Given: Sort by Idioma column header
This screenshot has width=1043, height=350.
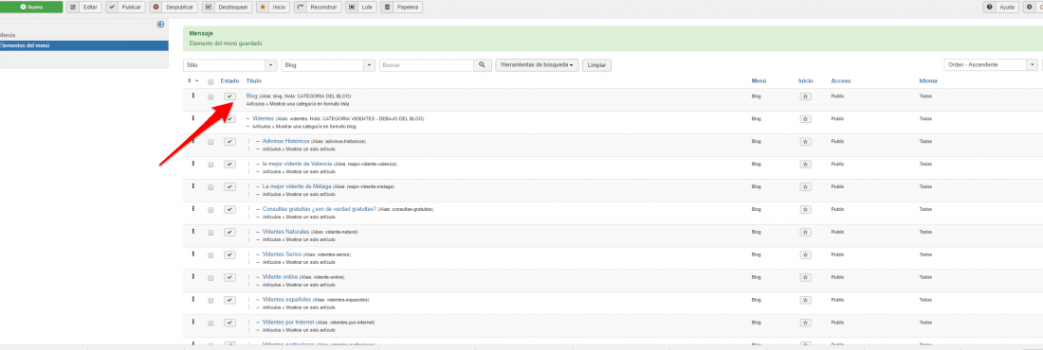Looking at the screenshot, I should [928, 81].
